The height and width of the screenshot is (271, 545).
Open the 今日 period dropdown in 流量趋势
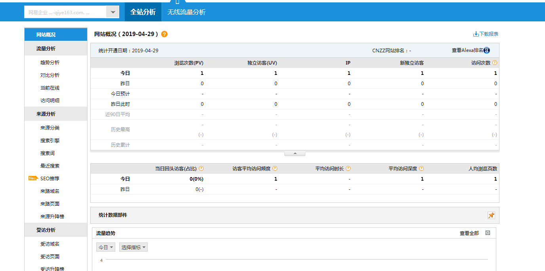tap(106, 247)
